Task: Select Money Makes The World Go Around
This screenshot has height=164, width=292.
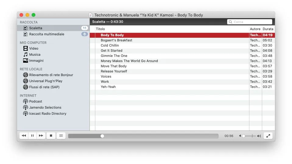Action: [182, 61]
